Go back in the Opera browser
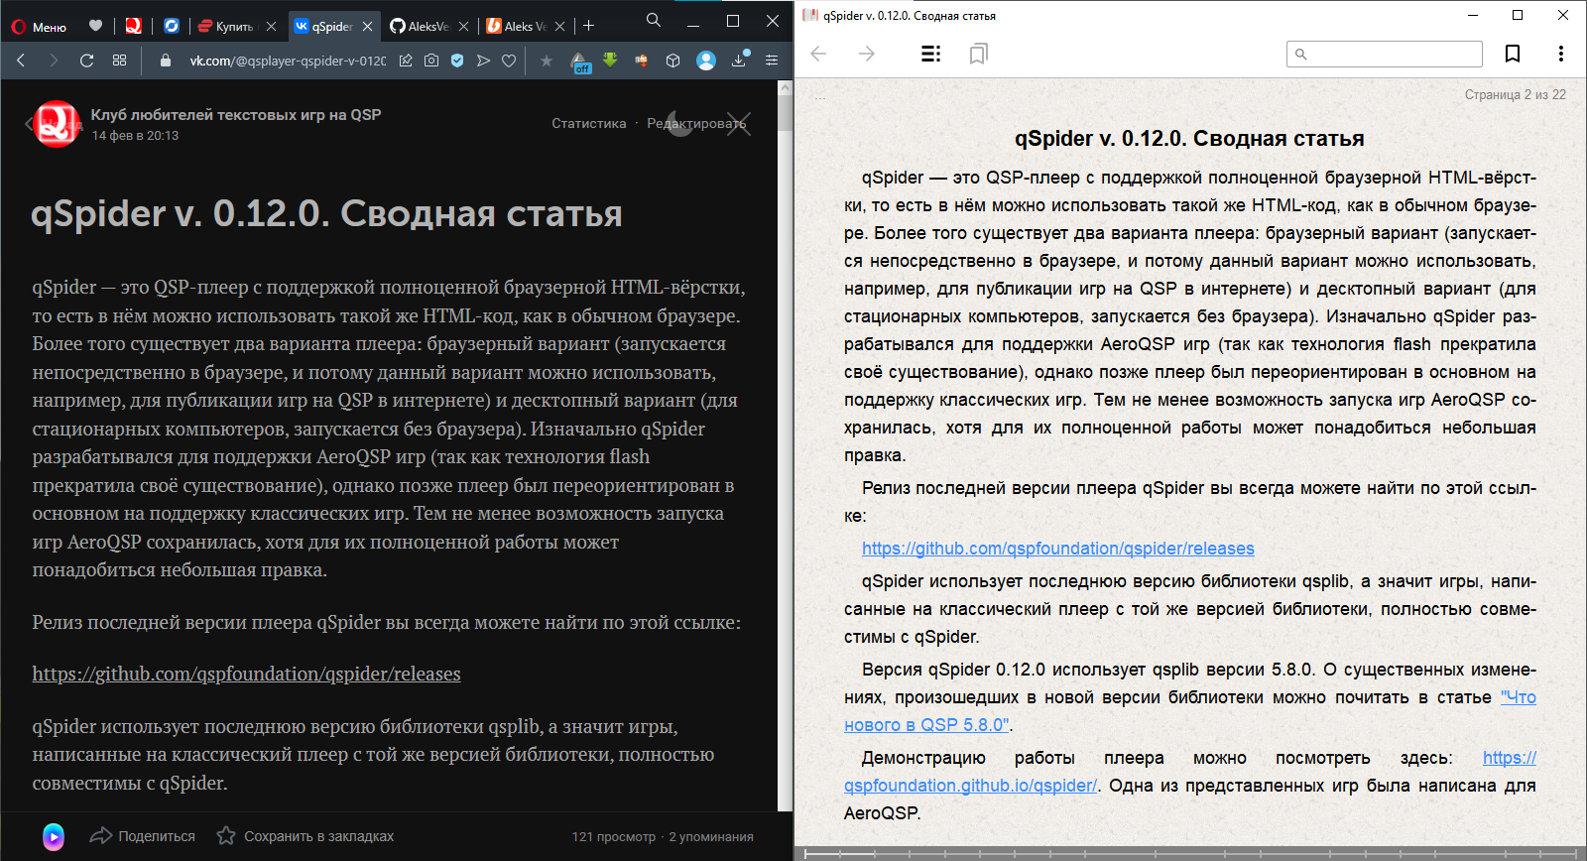The width and height of the screenshot is (1587, 861). point(21,61)
